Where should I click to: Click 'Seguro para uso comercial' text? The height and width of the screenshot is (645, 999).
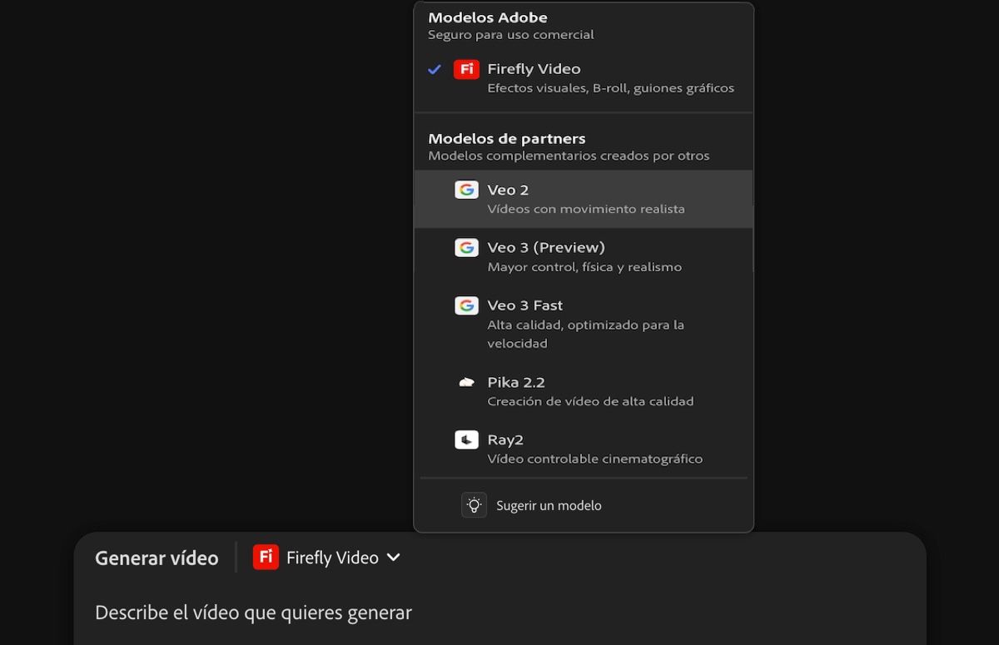511,35
